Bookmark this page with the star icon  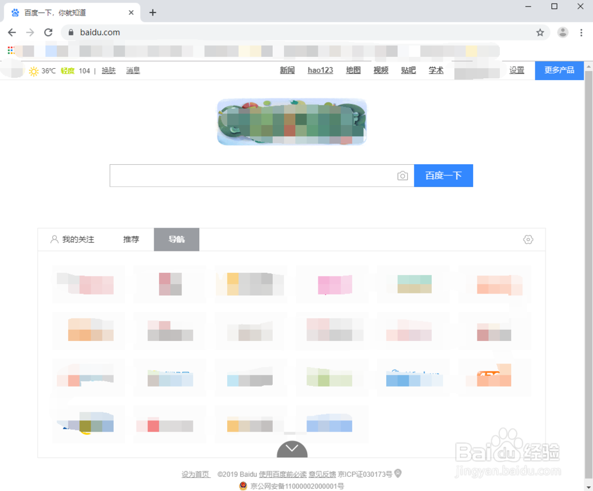pos(540,33)
